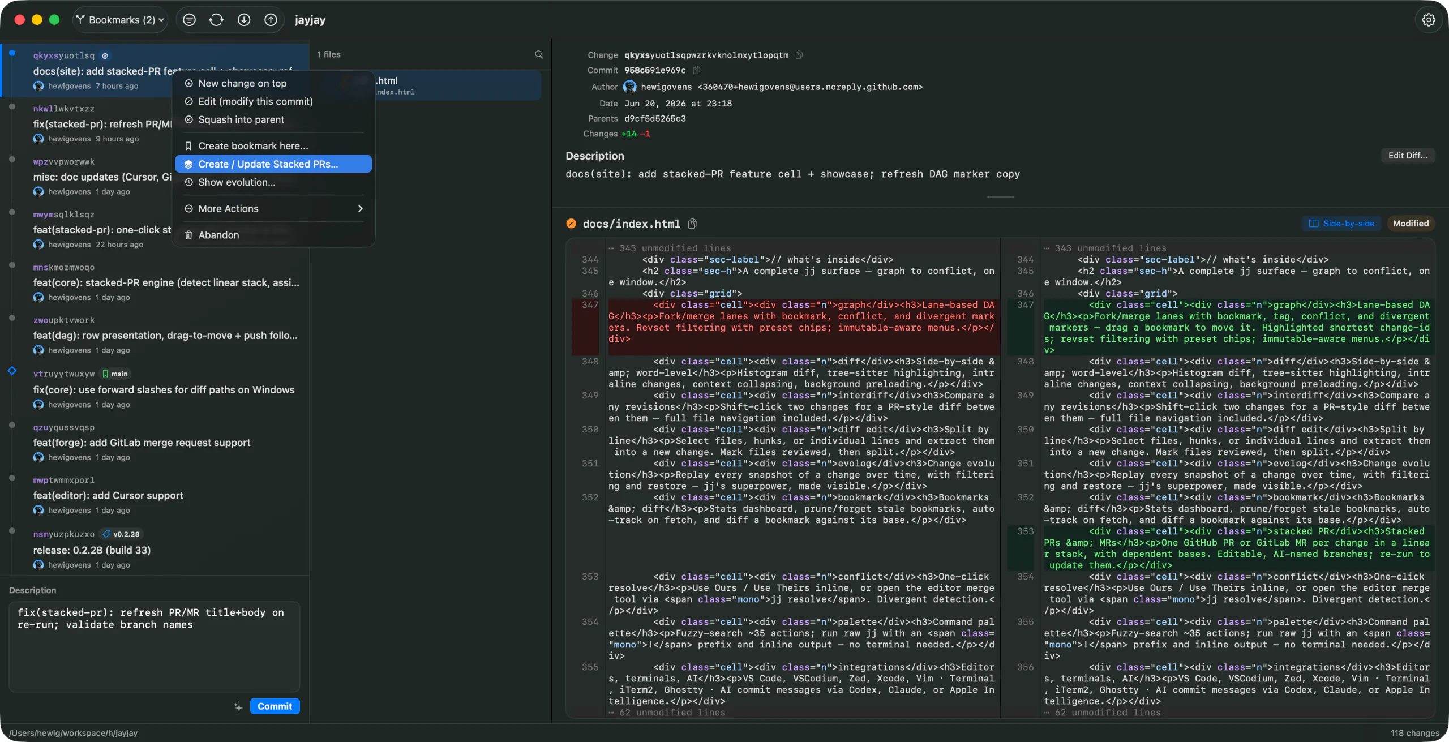This screenshot has width=1449, height=742.
Task: Select Edit (modify this commit)
Action: pyautogui.click(x=273, y=101)
